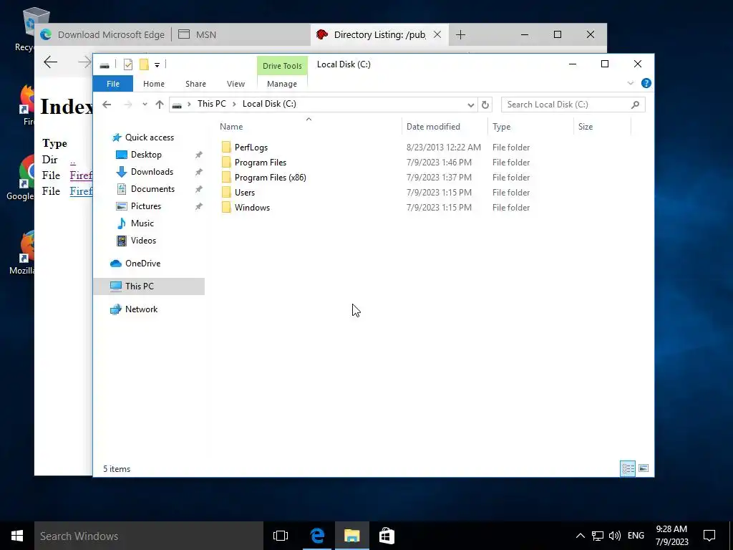Image resolution: width=733 pixels, height=550 pixels.
Task: Go up one level with up arrow
Action: 160,105
